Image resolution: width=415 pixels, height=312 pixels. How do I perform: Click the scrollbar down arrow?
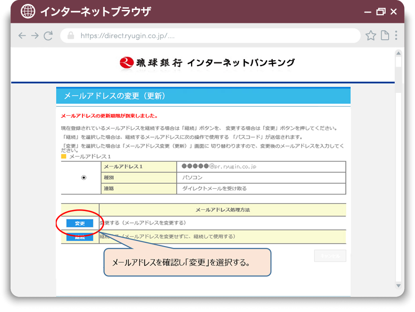pos(398,286)
